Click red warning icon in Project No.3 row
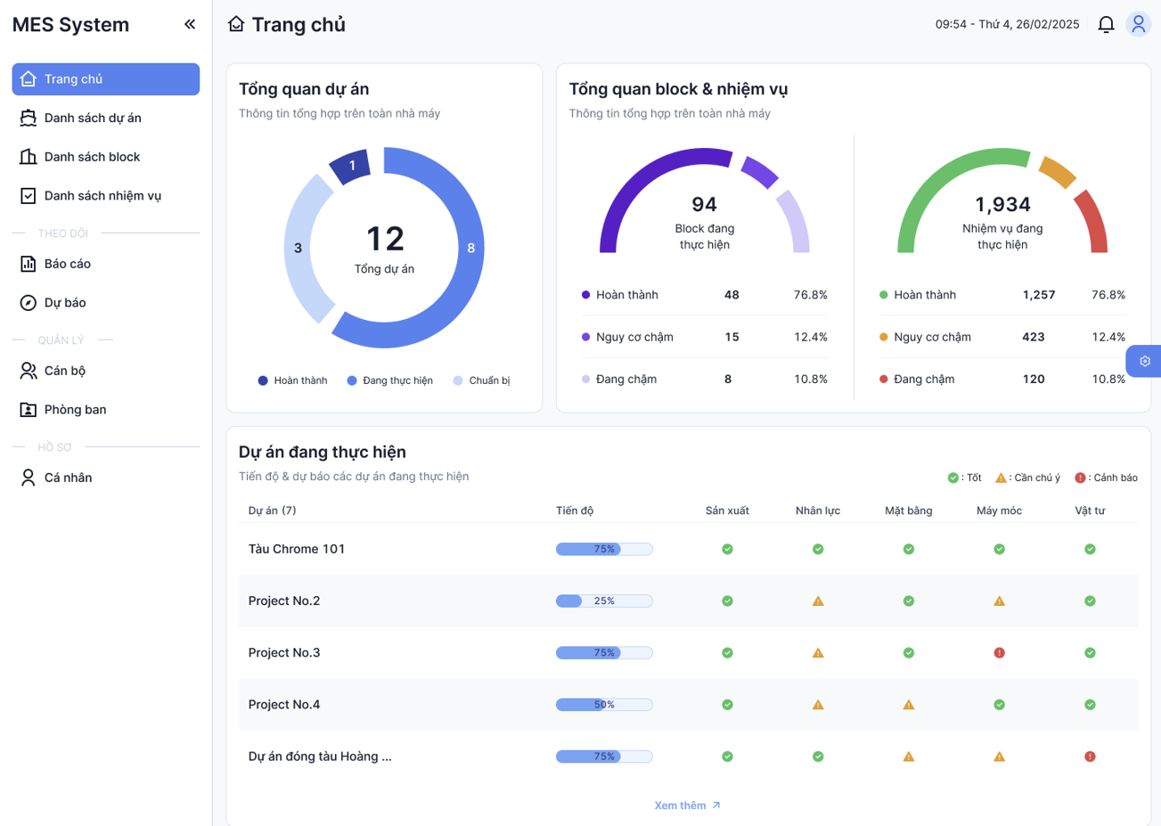The height and width of the screenshot is (826, 1161). pos(999,653)
